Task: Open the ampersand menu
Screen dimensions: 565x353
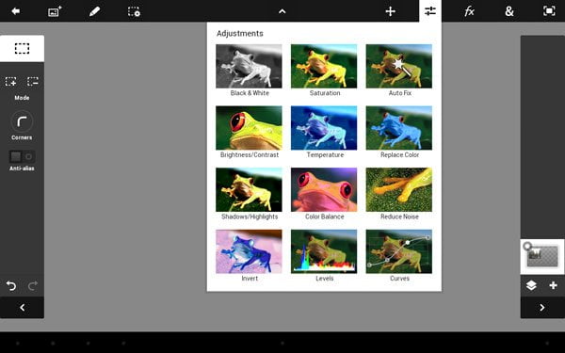Action: pyautogui.click(x=509, y=11)
